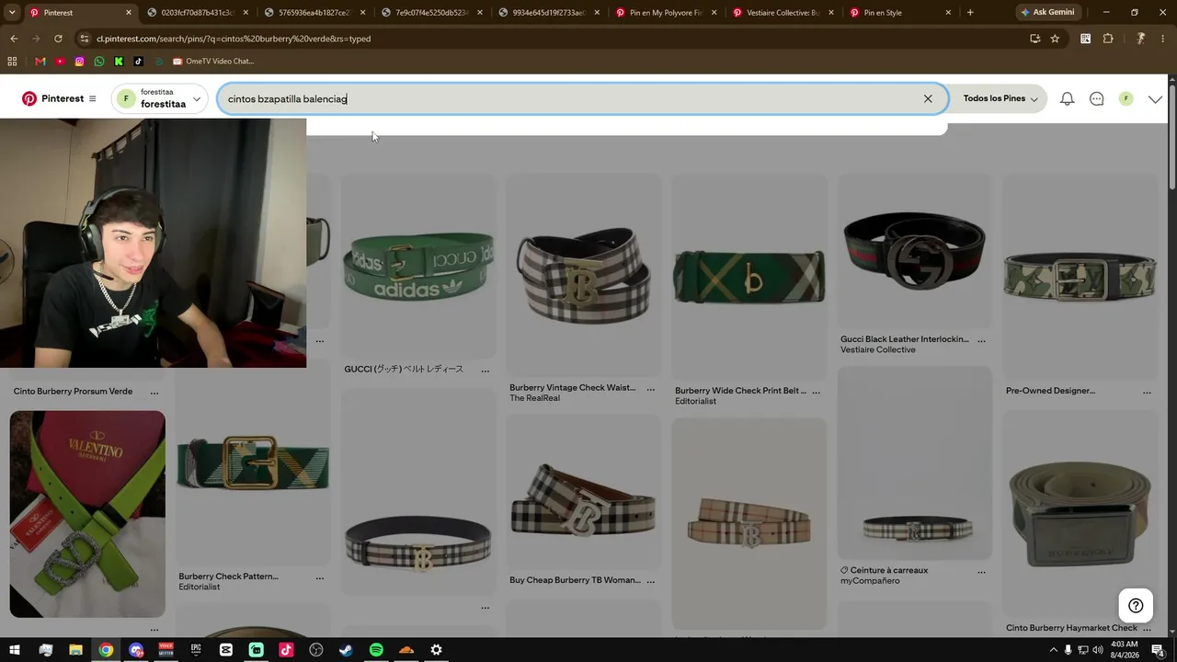This screenshot has height=662, width=1177.
Task: Reload the page with the refresh icon
Action: (58, 39)
